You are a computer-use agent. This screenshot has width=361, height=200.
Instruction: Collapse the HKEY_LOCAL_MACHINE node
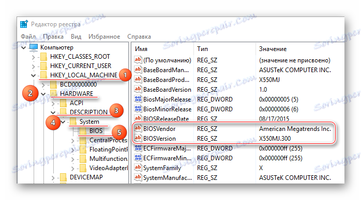pos(34,75)
